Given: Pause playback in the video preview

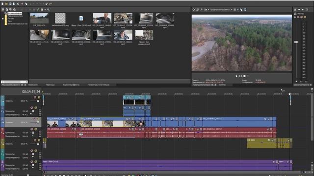Looking at the screenshot, I should (240, 76).
